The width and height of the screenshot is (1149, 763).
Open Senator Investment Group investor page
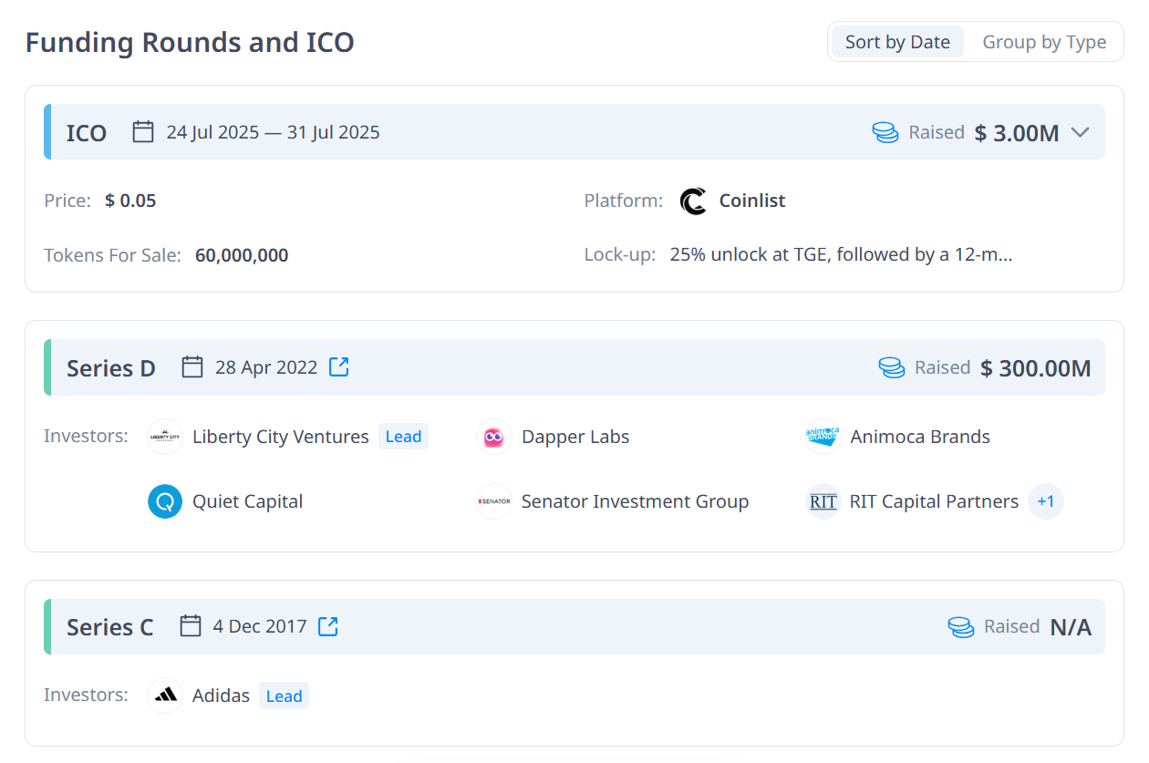(635, 501)
